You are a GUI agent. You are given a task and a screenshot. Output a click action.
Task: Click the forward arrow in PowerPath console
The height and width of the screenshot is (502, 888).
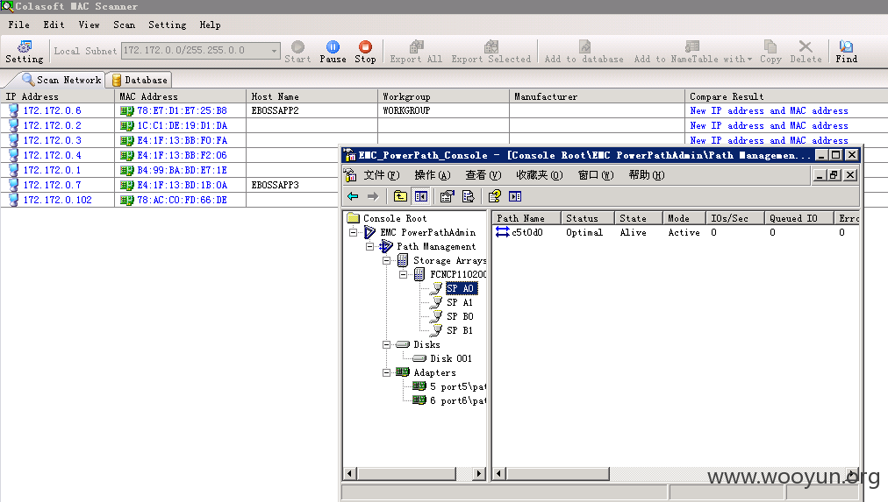click(373, 196)
